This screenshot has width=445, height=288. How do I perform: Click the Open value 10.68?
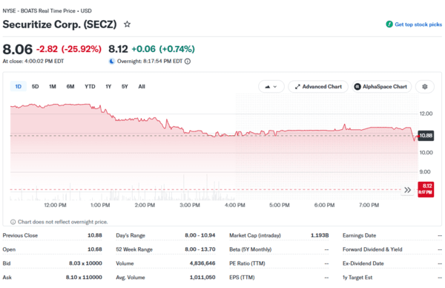tap(95, 249)
